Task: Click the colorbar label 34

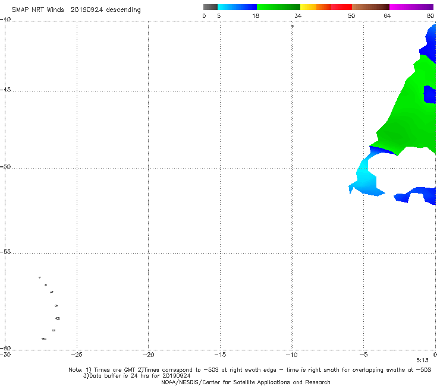Action: tap(298, 16)
